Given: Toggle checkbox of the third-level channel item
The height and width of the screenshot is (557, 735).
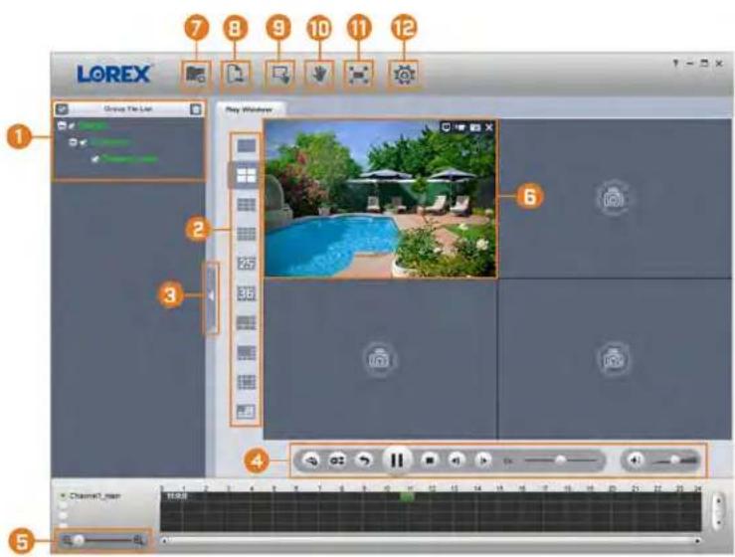Looking at the screenshot, I should [x=95, y=159].
